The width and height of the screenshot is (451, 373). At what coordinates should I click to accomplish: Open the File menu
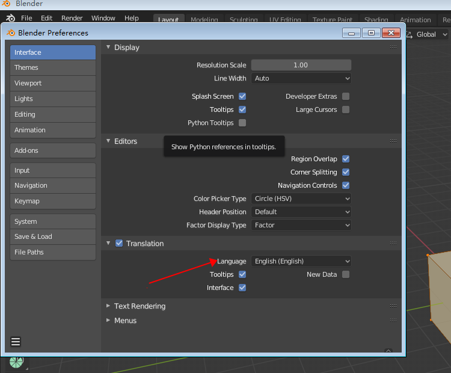click(x=26, y=18)
